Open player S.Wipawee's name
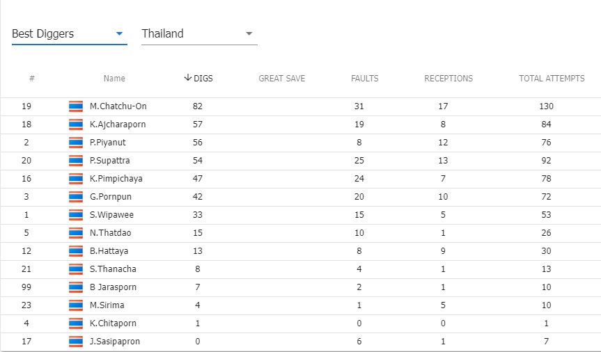Image resolution: width=601 pixels, height=352 pixels. click(111, 214)
